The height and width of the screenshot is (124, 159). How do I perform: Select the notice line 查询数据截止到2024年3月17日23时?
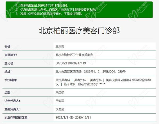pos(42,5)
